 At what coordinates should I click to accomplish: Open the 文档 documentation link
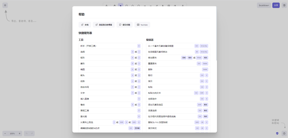[x=85, y=25]
